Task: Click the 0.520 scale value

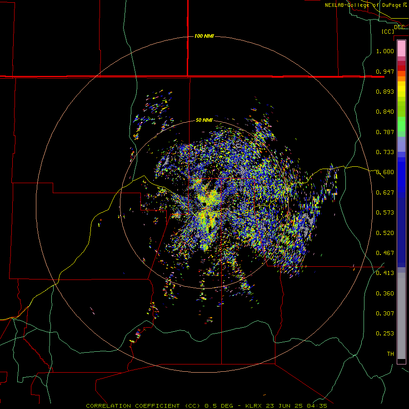Action: (x=385, y=233)
